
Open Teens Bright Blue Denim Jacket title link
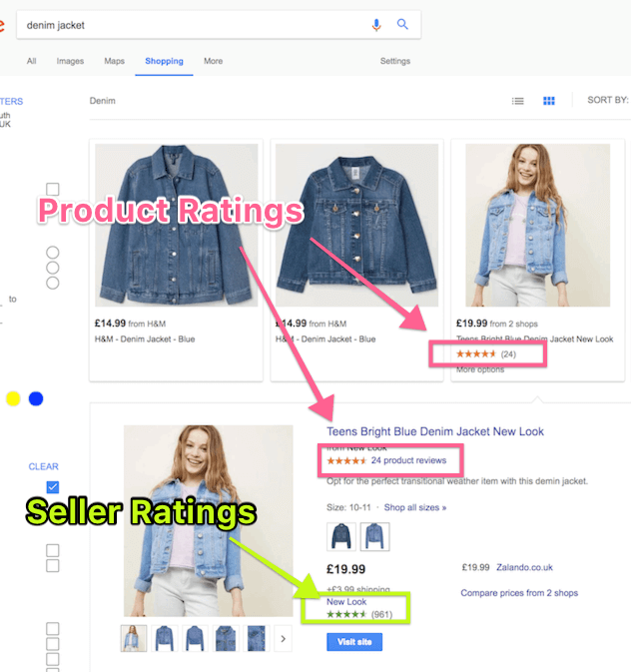(x=435, y=431)
